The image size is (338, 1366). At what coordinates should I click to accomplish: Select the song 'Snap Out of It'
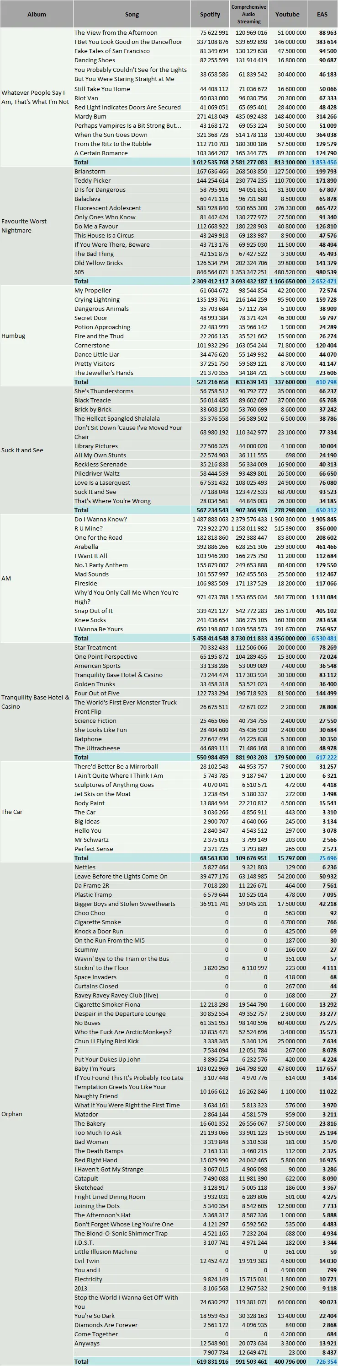tap(93, 611)
